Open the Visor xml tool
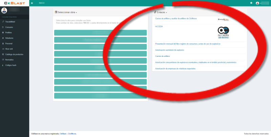This screenshot has height=137, width=271. [9, 49]
